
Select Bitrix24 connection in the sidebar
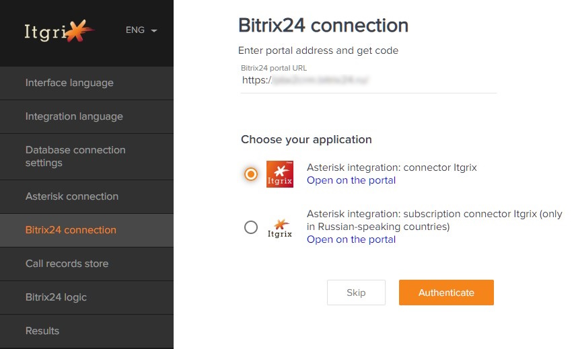(87, 231)
